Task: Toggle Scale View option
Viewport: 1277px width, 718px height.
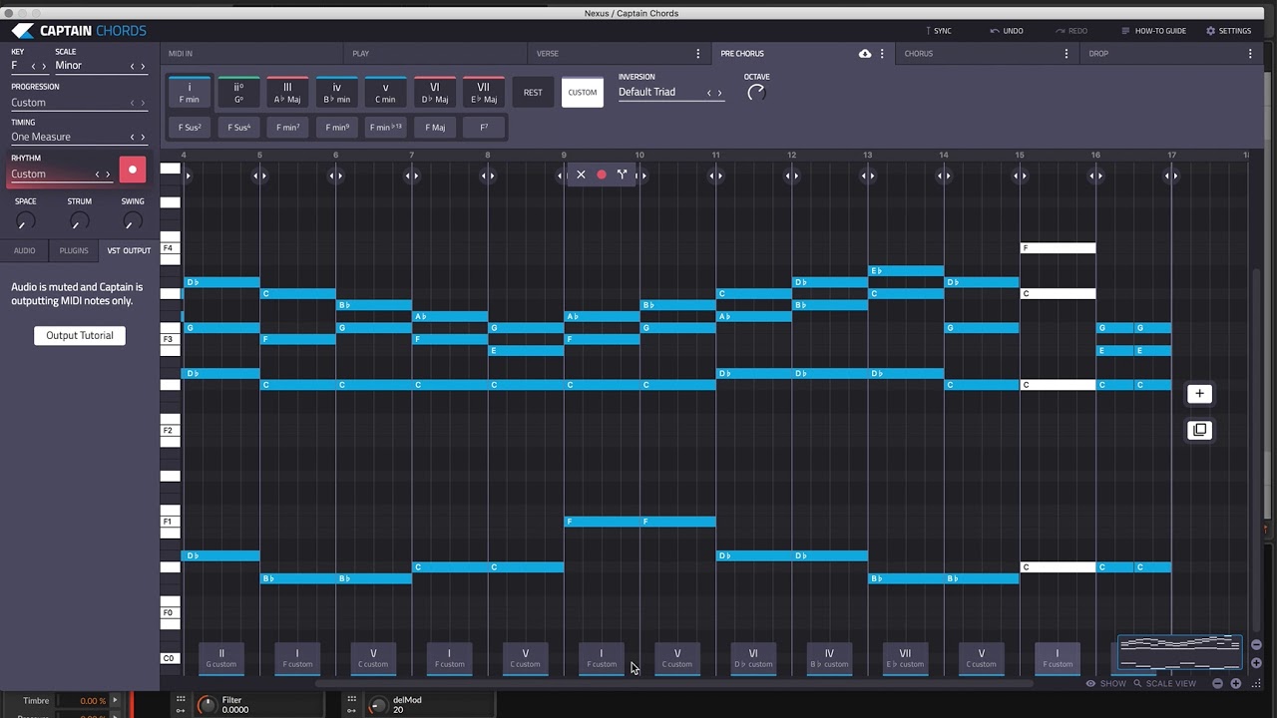Action: (1164, 683)
